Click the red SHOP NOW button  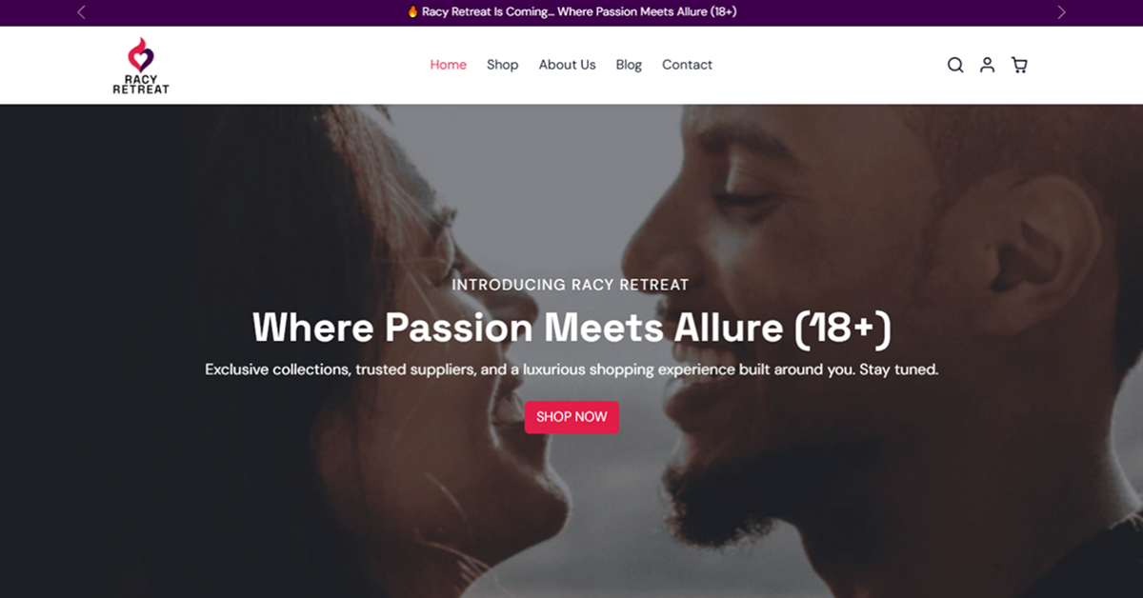[571, 417]
